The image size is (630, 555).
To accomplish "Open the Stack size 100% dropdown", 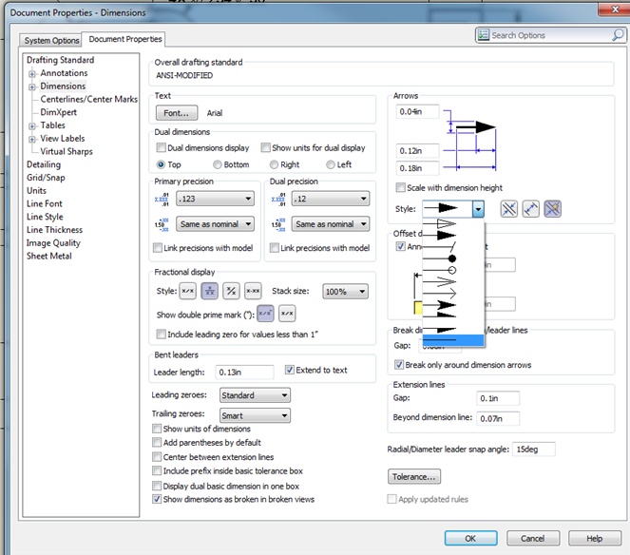I will click(x=346, y=292).
